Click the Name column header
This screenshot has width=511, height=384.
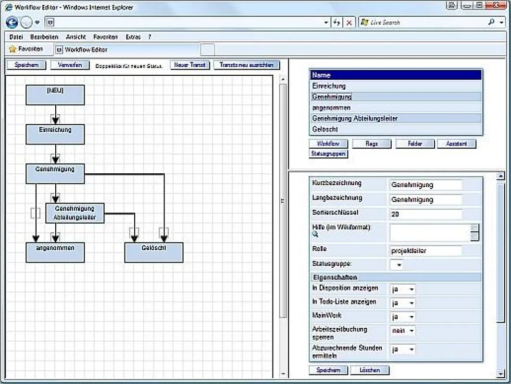(x=395, y=75)
